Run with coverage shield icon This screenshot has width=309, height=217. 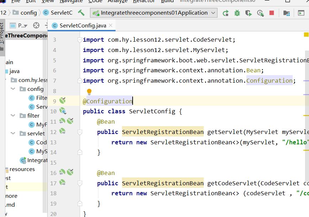click(x=249, y=13)
